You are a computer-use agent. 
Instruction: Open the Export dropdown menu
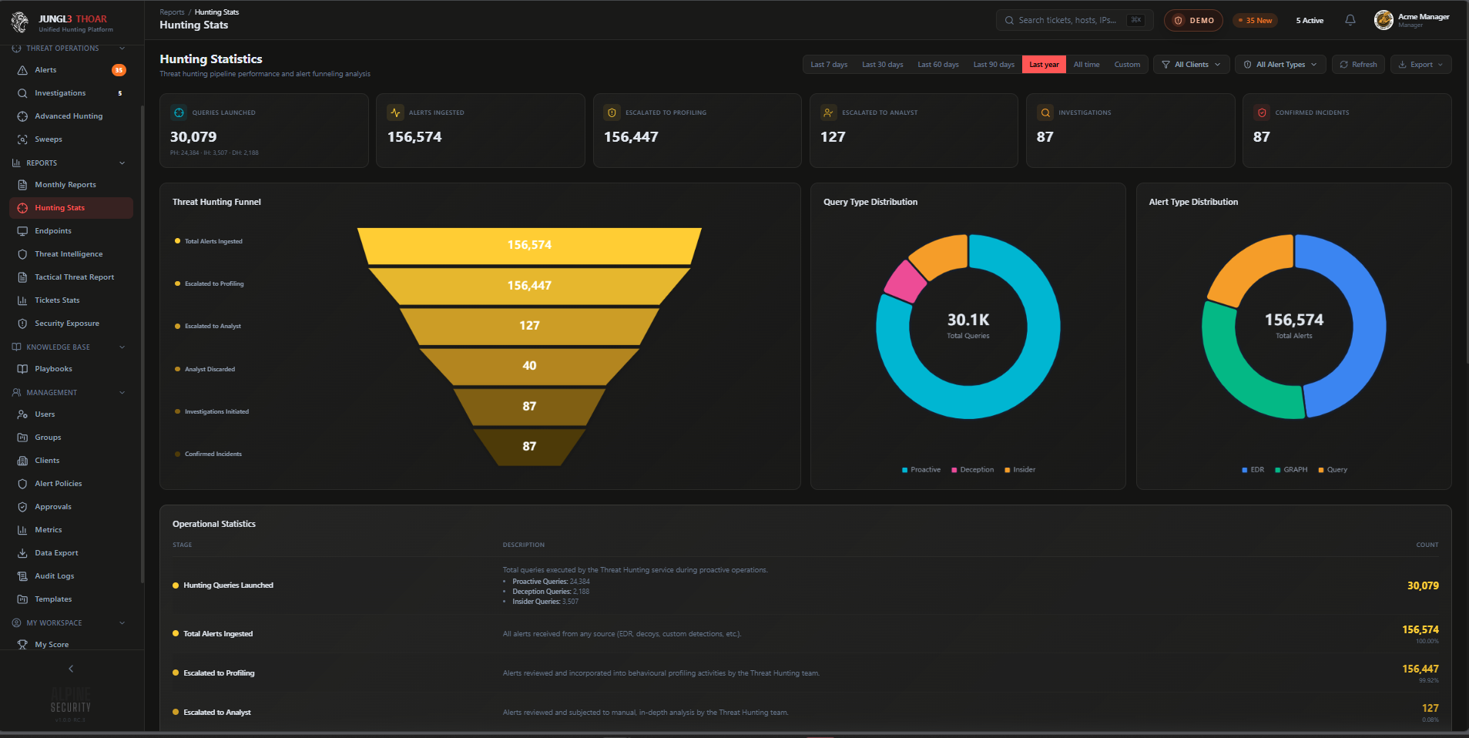tap(1420, 65)
